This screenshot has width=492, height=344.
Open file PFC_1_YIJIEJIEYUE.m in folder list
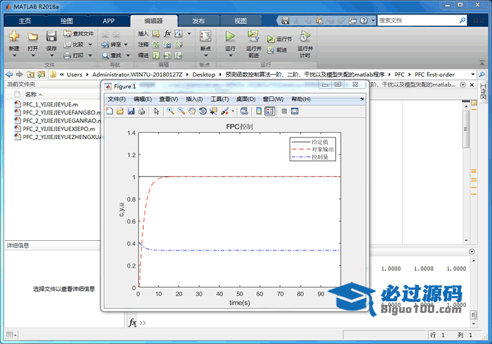click(x=50, y=105)
